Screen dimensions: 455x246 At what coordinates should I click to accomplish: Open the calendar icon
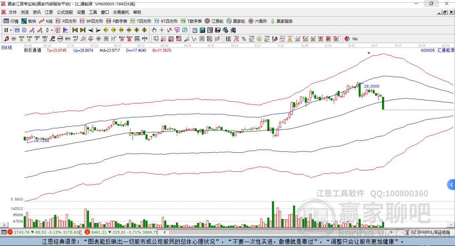pos(195,30)
